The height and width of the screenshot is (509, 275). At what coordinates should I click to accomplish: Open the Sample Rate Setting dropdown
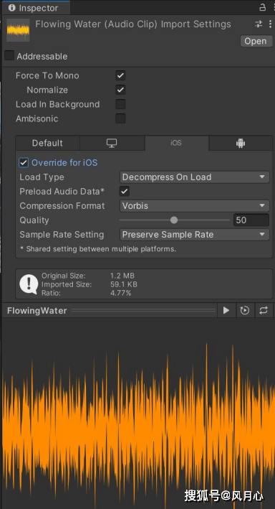[194, 234]
